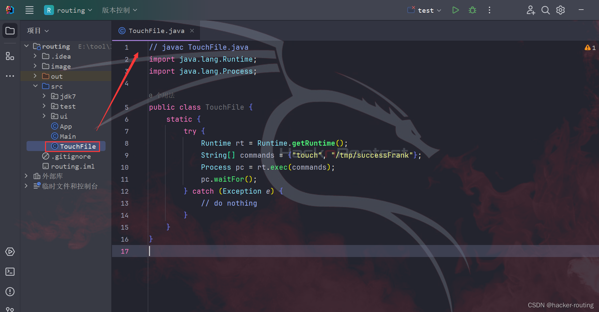Click line number 8 in gutter
Viewport: 599px width, 312px height.
126,143
